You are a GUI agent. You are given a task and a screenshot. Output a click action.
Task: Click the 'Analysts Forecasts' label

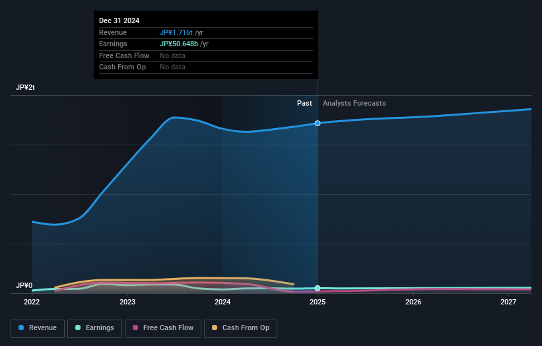tap(355, 104)
